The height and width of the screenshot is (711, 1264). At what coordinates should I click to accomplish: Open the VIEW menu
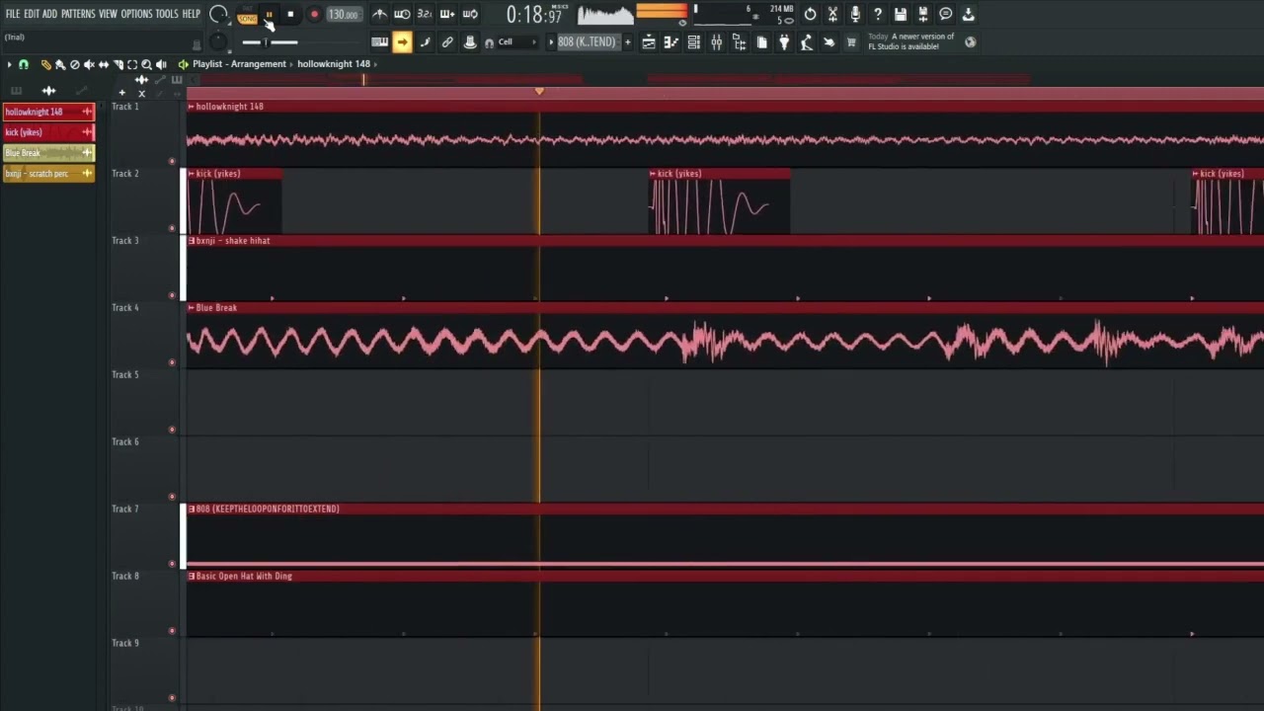[x=108, y=14]
